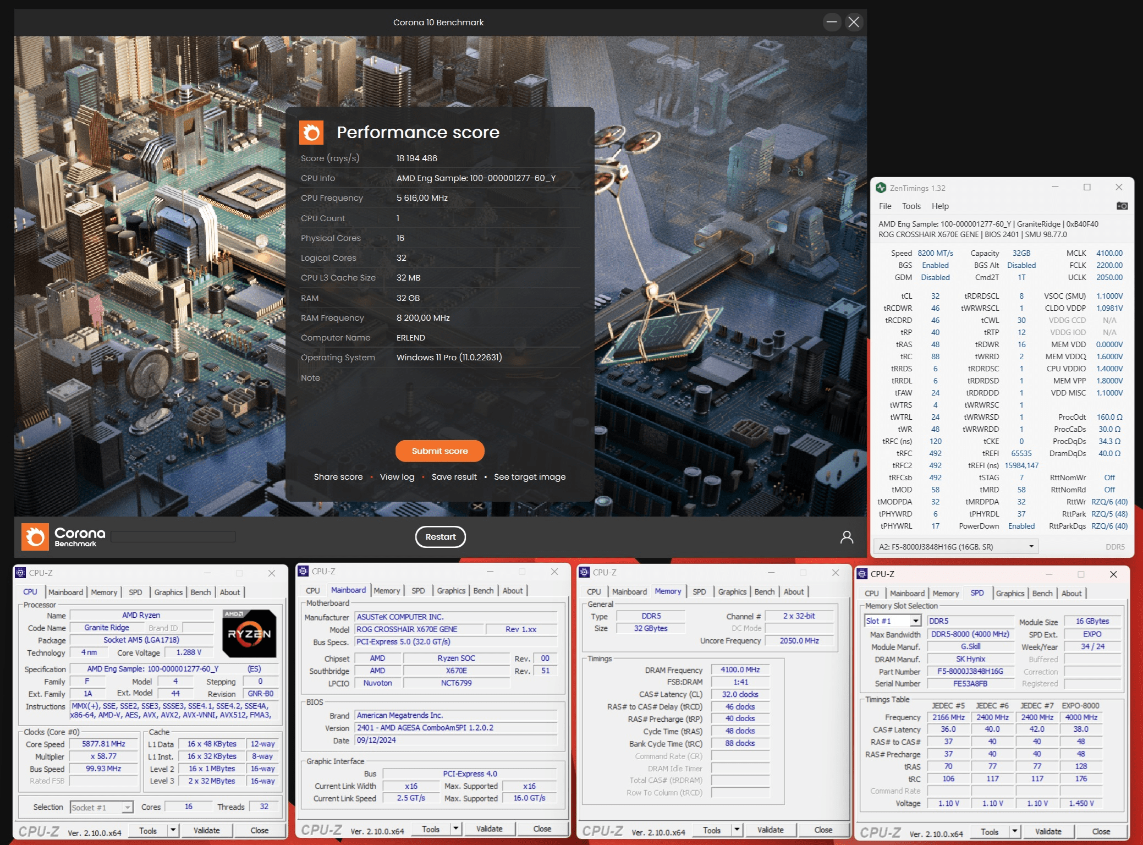Click the EXPO-8000 column header in SPD timings
This screenshot has width=1143, height=845.
(1080, 705)
